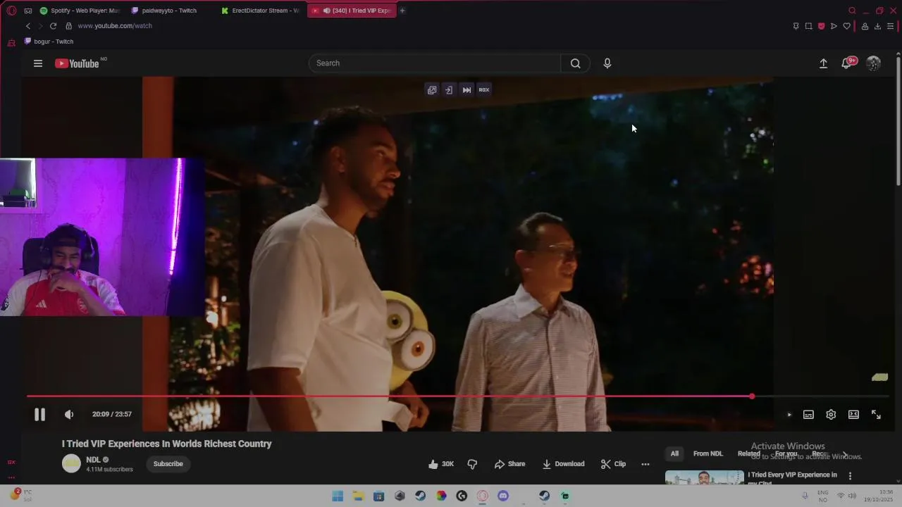The width and height of the screenshot is (902, 507).
Task: Open a new browser tab
Action: click(x=402, y=11)
